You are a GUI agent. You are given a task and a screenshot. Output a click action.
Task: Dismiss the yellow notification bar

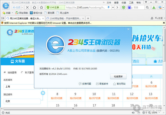(164, 23)
